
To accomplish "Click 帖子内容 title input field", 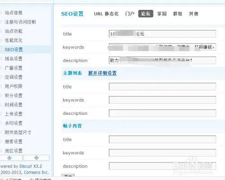I will click(x=162, y=140).
